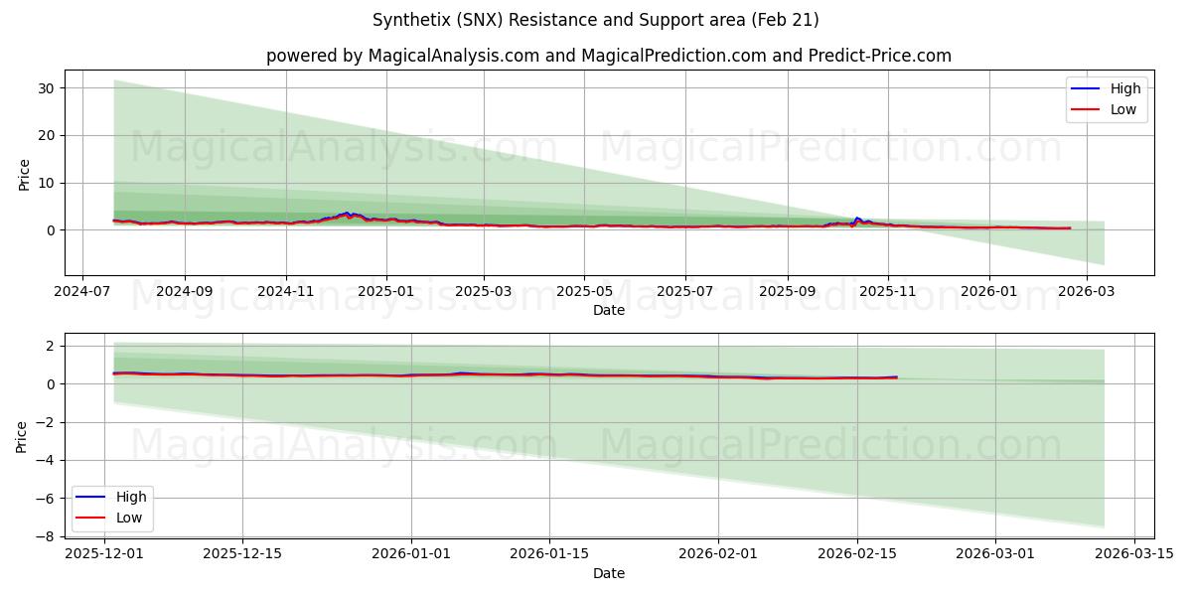Click the '2025-12-01' x-axis label in bottom chart
1192x596 pixels.
coord(105,555)
